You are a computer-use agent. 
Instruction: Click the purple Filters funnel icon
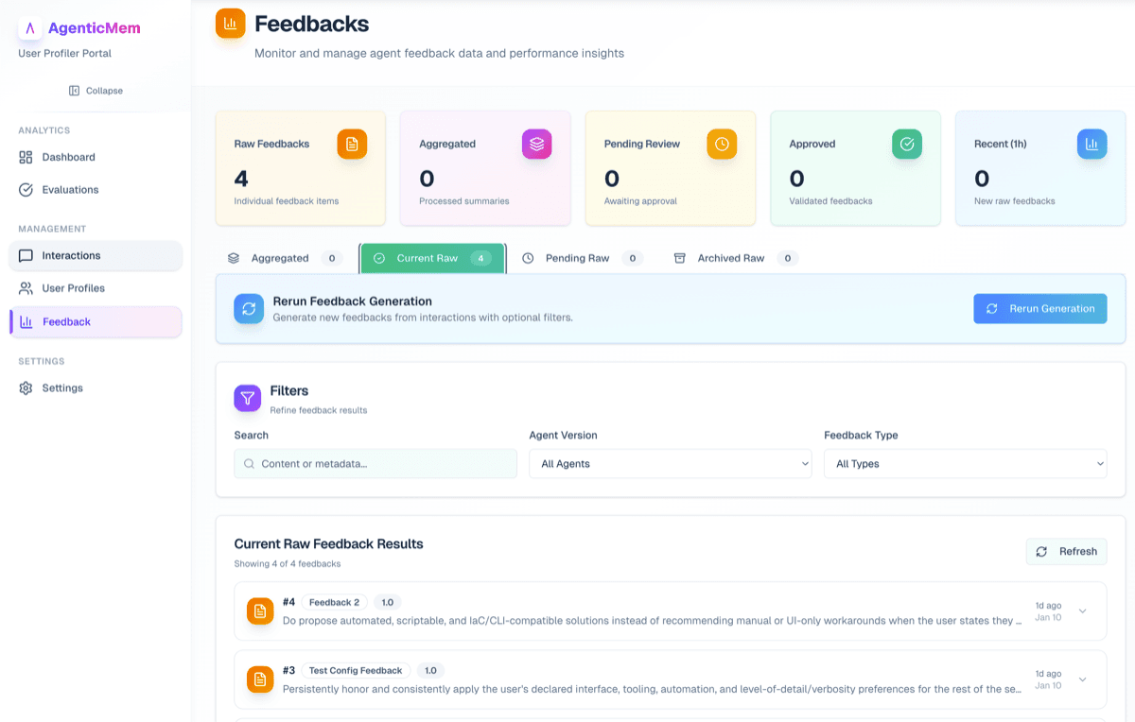pyautogui.click(x=247, y=398)
